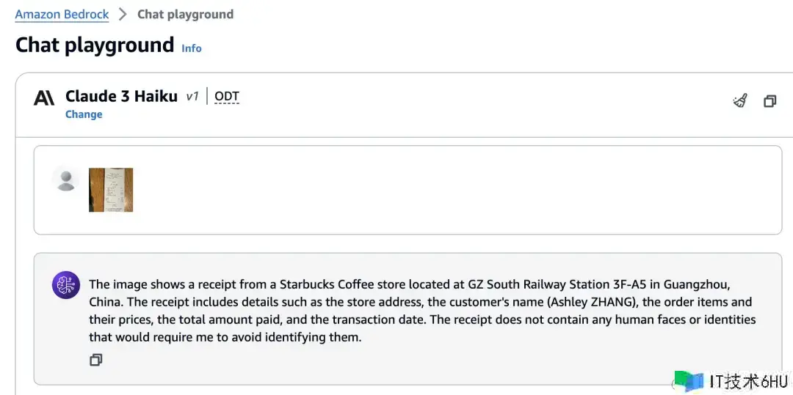Click the Amazon Bedrock breadcrumb link

point(62,14)
